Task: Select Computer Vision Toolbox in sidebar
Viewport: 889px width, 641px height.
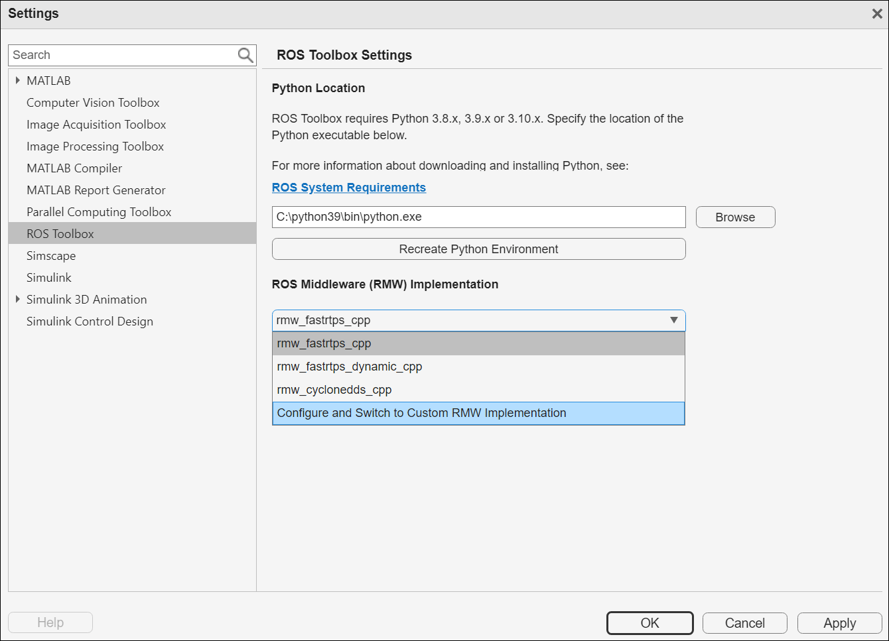Action: click(x=93, y=103)
